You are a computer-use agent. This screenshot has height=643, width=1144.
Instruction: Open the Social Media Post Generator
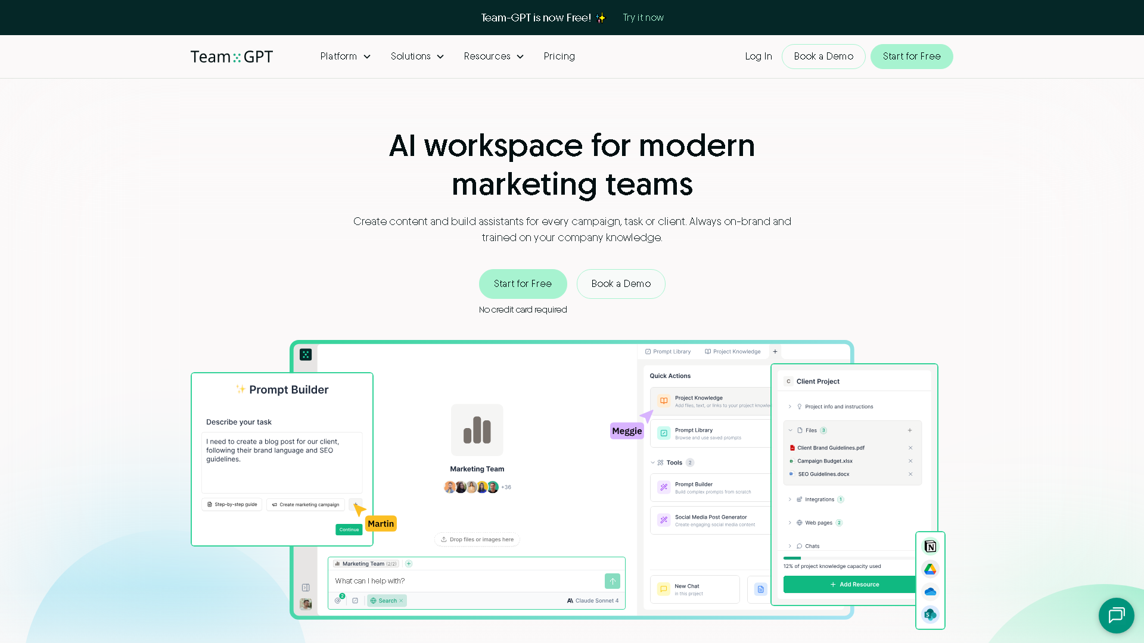click(711, 520)
